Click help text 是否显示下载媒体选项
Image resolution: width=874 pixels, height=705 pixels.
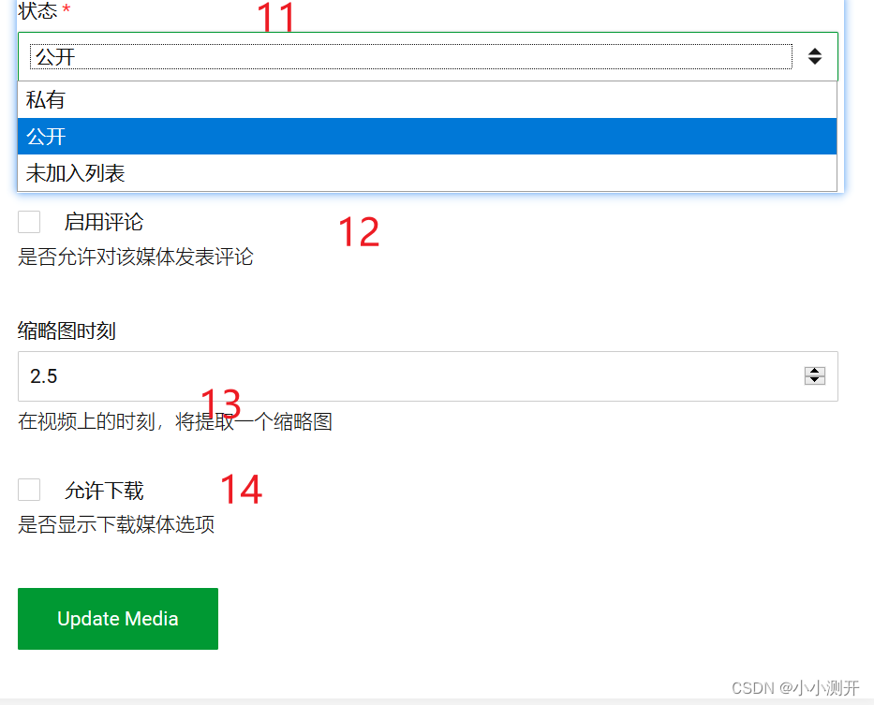coord(116,524)
